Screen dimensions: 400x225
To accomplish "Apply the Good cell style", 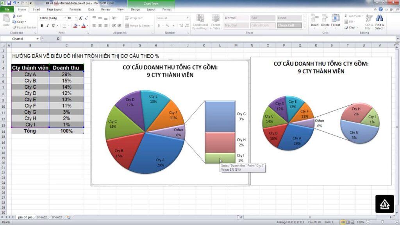I will point(289,18).
